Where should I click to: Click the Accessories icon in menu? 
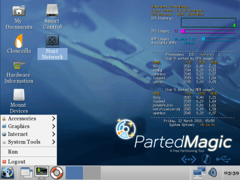point(4,118)
